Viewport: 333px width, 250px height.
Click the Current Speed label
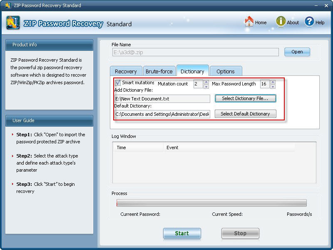coord(227,214)
